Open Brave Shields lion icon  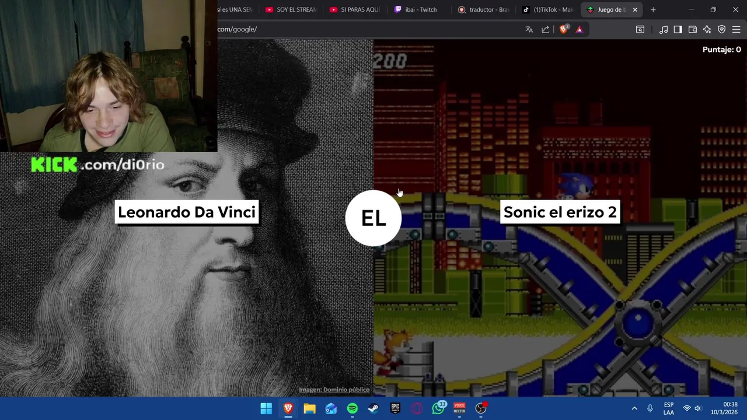pyautogui.click(x=564, y=29)
